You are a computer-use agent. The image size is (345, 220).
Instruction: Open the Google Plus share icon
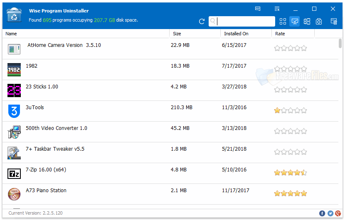[338, 213]
